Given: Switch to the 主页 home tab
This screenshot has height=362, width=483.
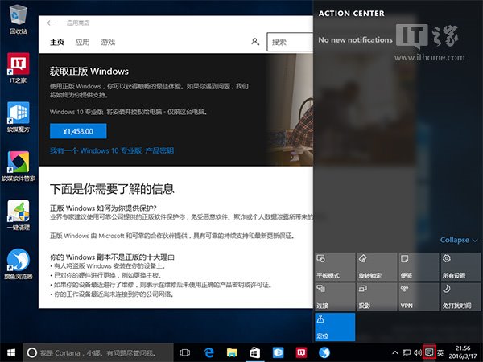Looking at the screenshot, I should coord(57,42).
